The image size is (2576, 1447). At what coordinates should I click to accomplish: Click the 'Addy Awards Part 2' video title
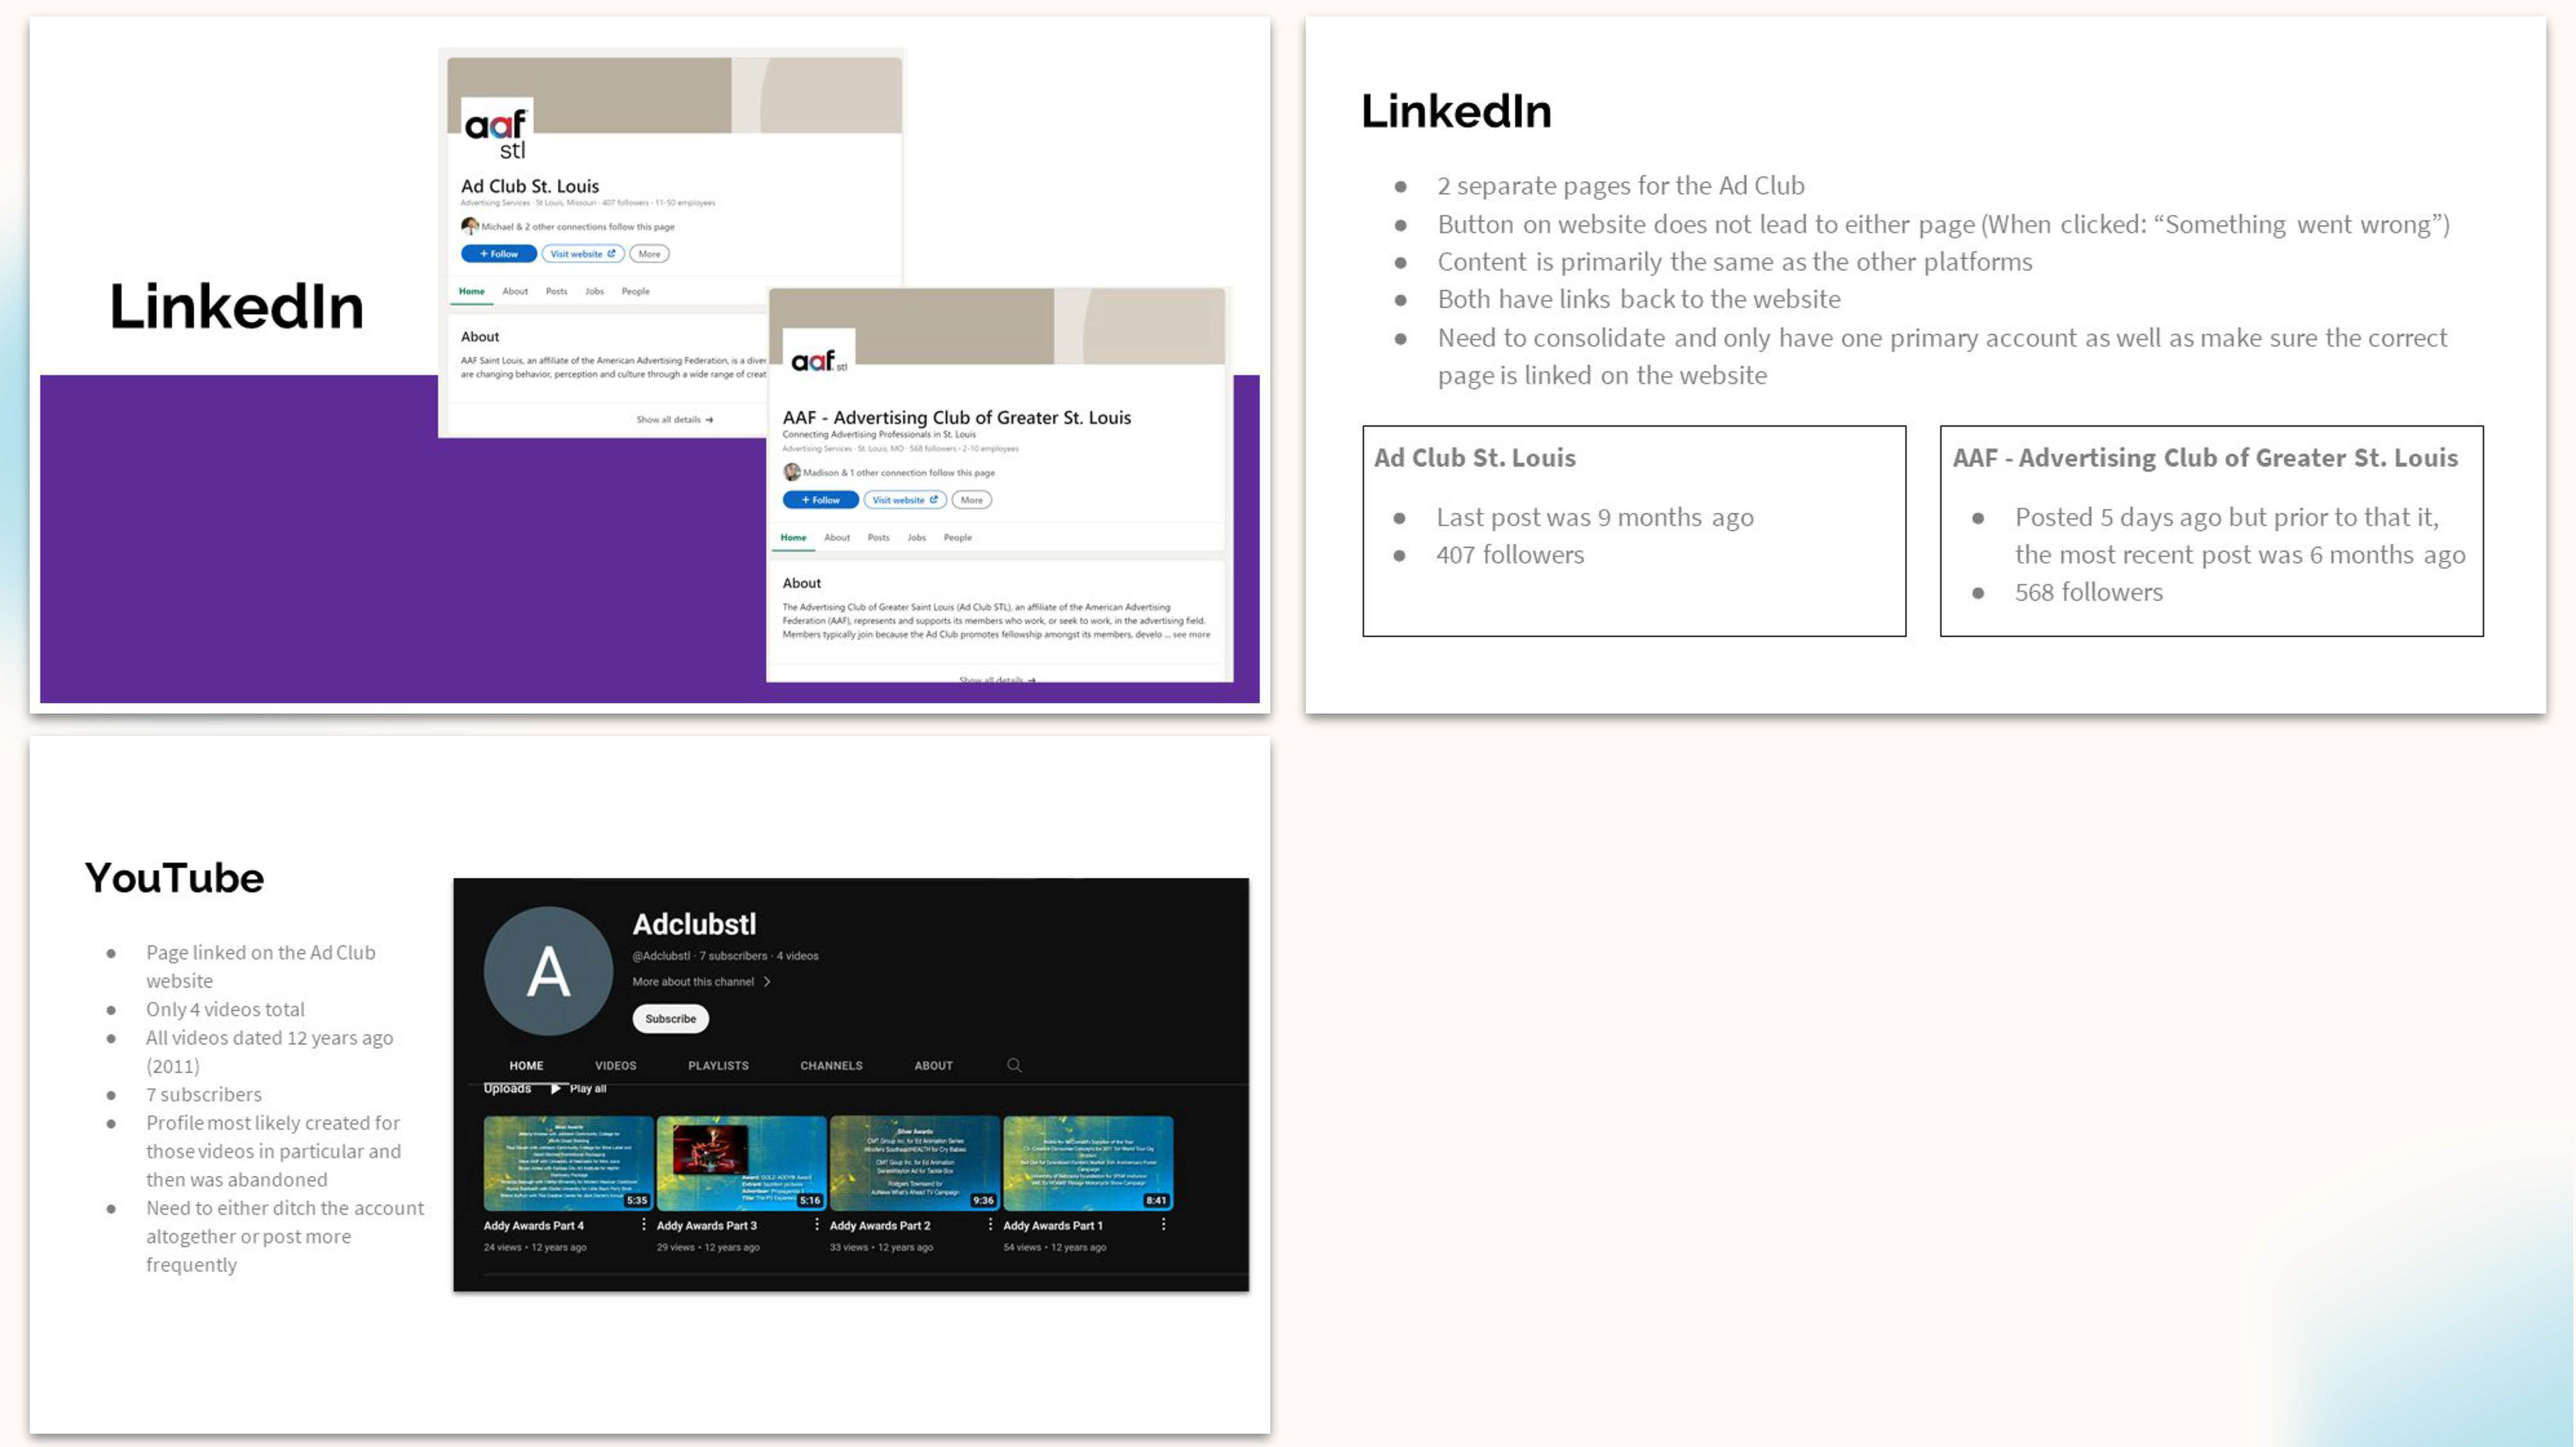point(879,1225)
